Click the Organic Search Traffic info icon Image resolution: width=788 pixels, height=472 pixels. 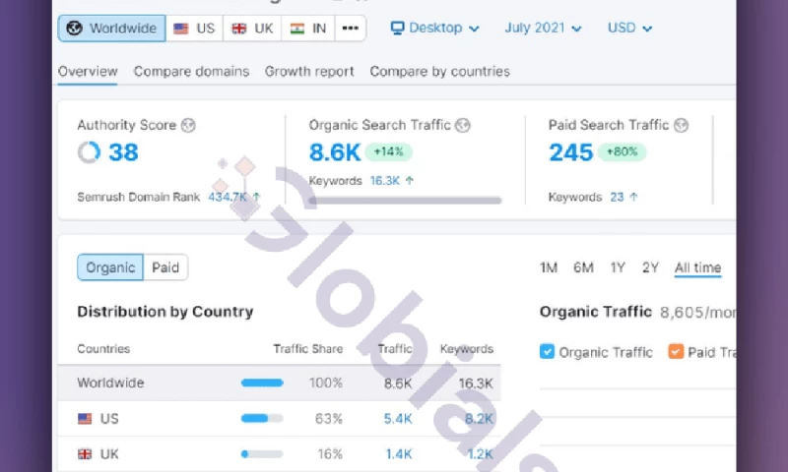tap(463, 126)
